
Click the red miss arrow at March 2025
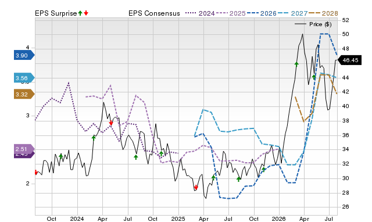(196, 188)
